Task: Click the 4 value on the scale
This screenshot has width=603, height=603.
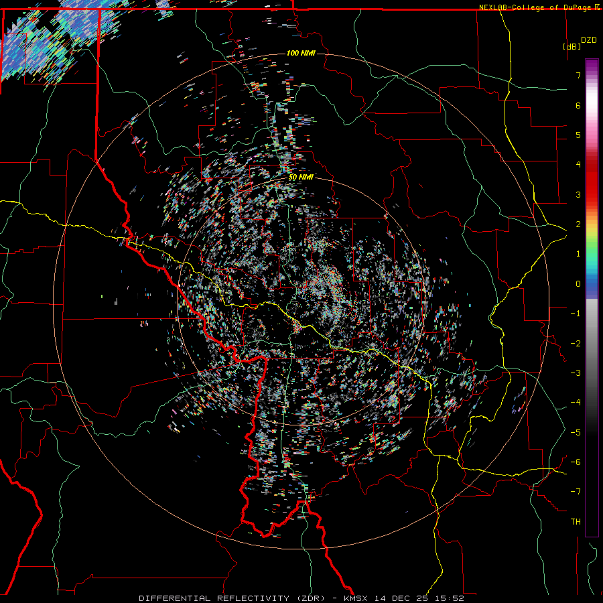Action: coord(578,165)
